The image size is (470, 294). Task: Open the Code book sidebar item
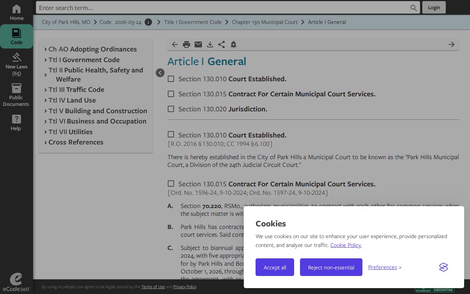click(17, 36)
